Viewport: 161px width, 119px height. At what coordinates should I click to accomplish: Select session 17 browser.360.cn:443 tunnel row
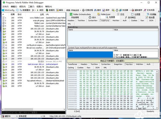[x=34, y=62]
